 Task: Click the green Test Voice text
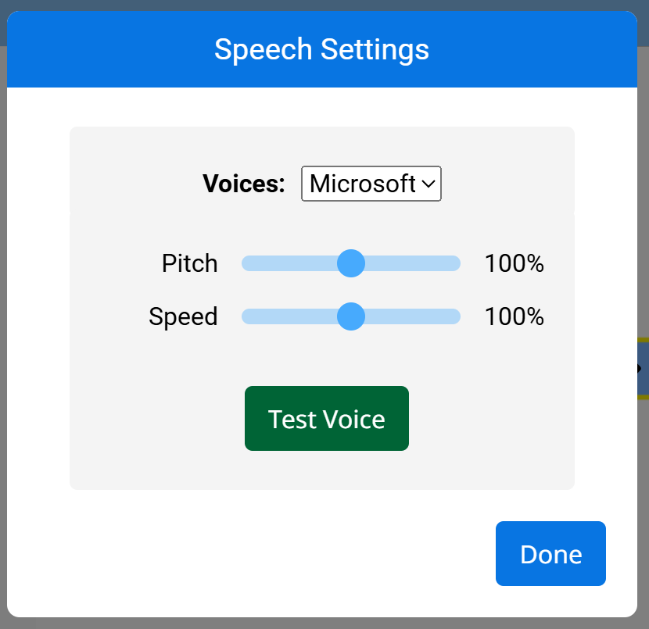326,418
